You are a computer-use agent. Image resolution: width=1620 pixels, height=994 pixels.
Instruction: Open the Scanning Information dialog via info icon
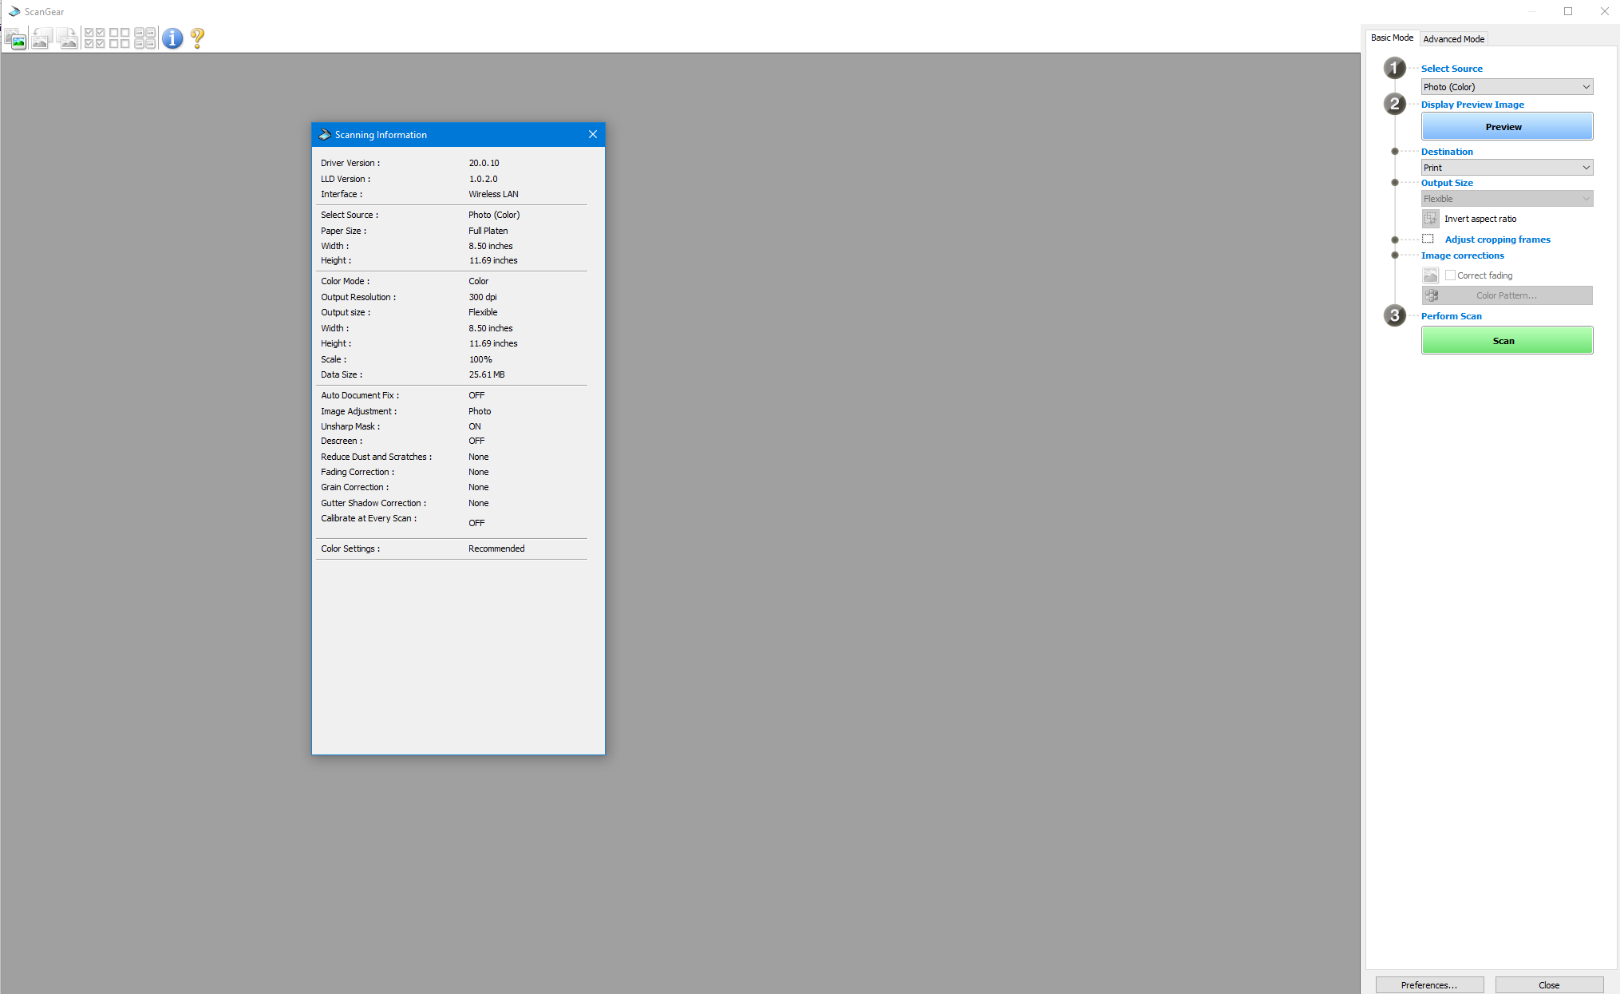[x=172, y=38]
